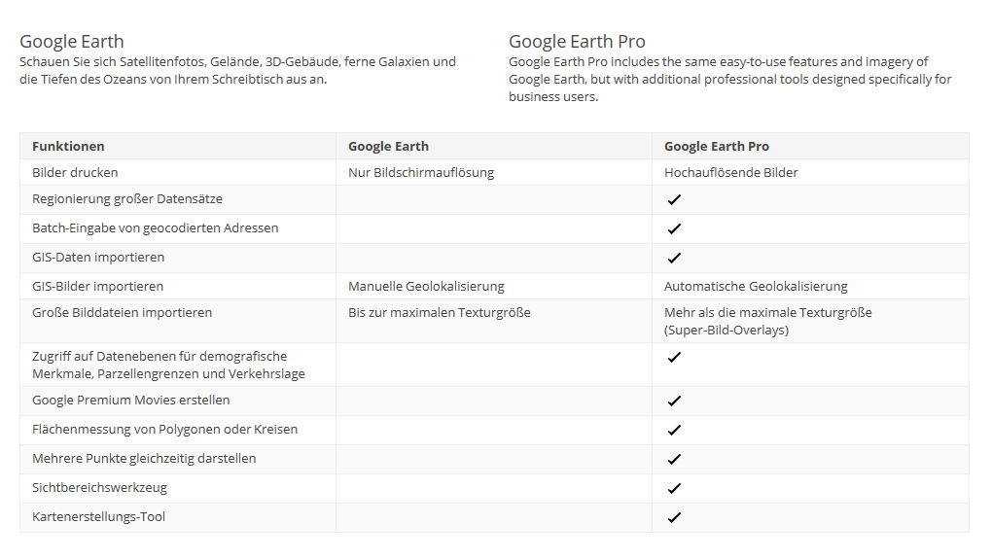Click checkmark for Batch-Eingabe von geocodierten Adressen
Viewport: 992px width, 559px height.
pos(674,228)
